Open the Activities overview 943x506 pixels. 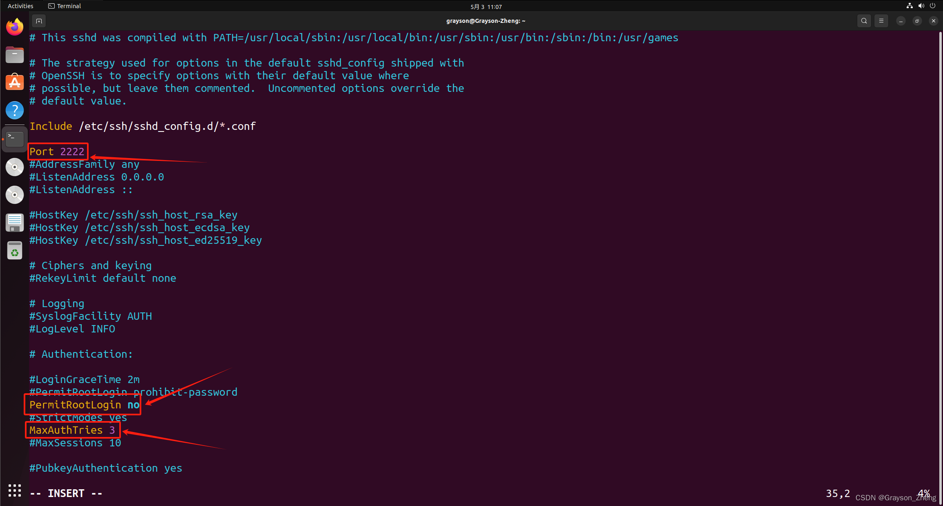pos(20,6)
